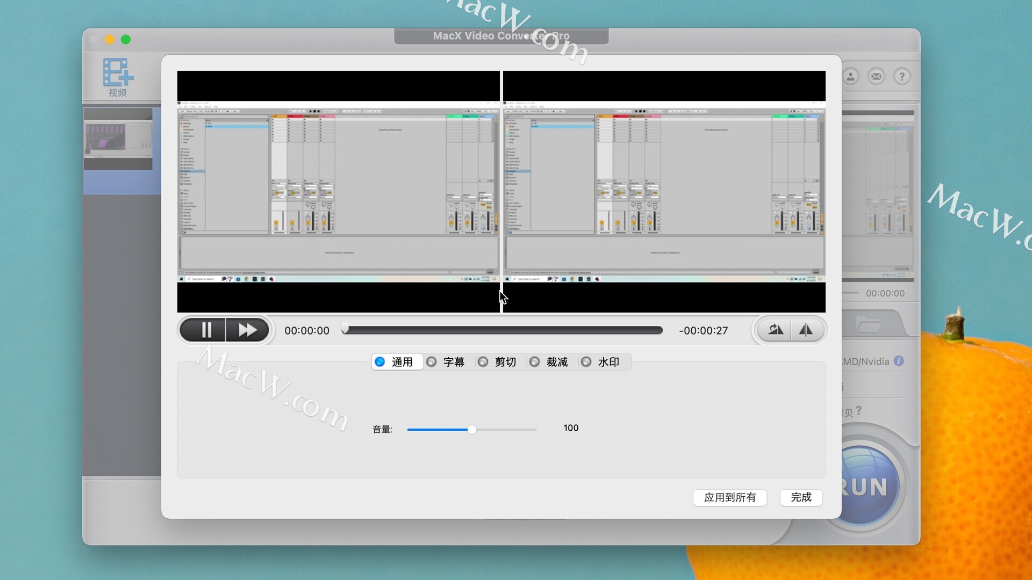This screenshot has height=580, width=1032.
Task: Click the rotate video icon
Action: (x=775, y=330)
